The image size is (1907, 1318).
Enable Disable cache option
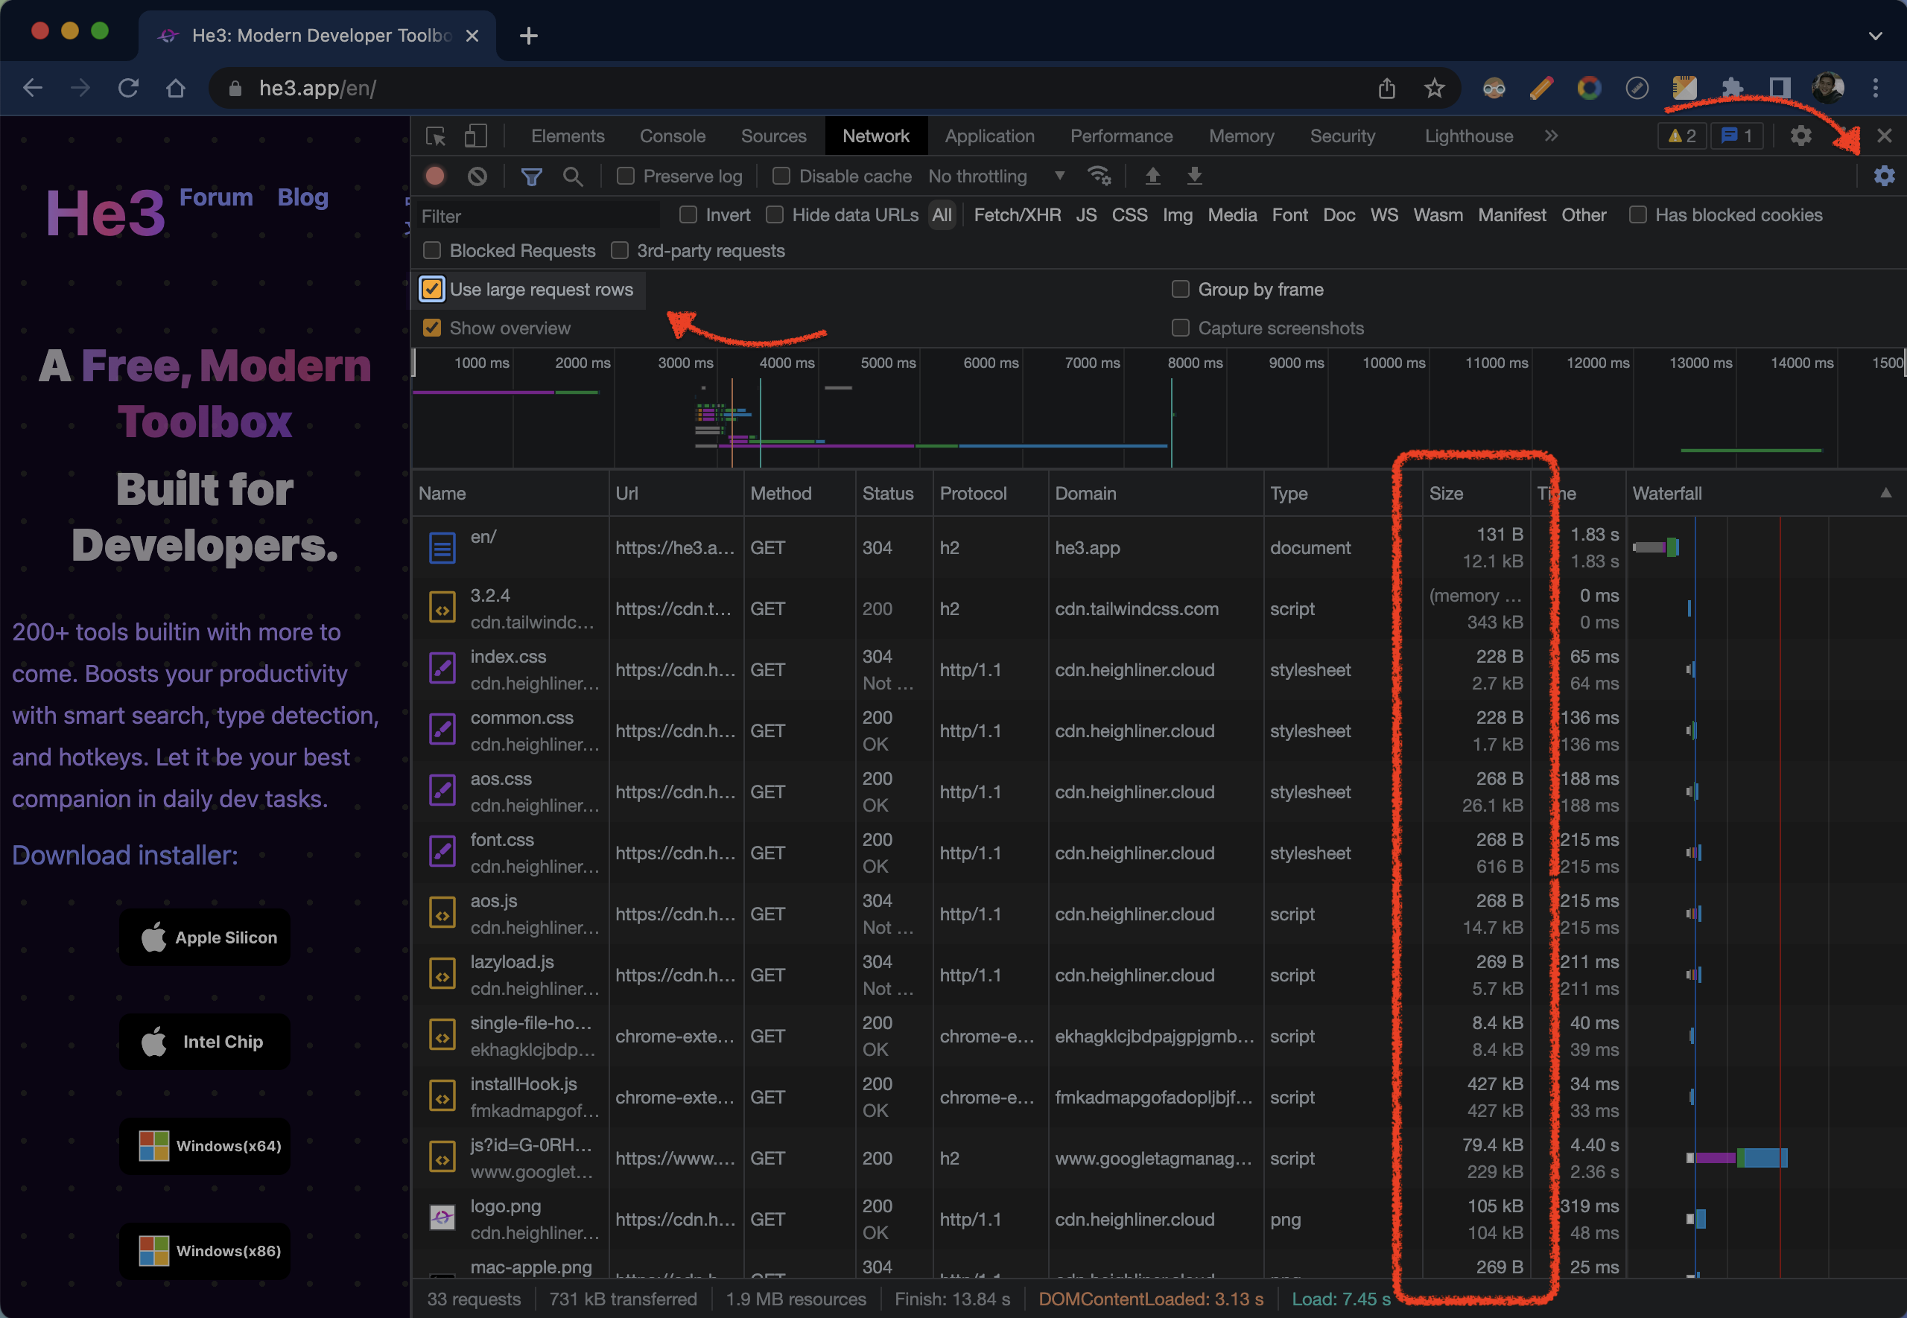781,176
